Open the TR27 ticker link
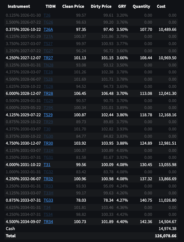The width and height of the screenshot is (184, 242). (x=48, y=58)
